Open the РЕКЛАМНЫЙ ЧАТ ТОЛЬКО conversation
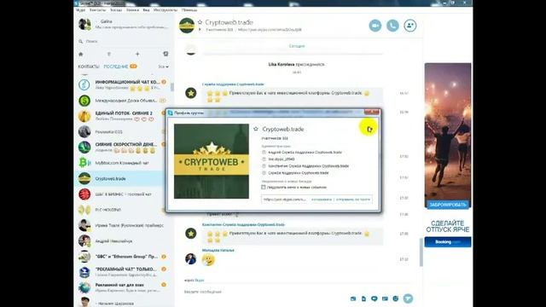 (x=124, y=272)
